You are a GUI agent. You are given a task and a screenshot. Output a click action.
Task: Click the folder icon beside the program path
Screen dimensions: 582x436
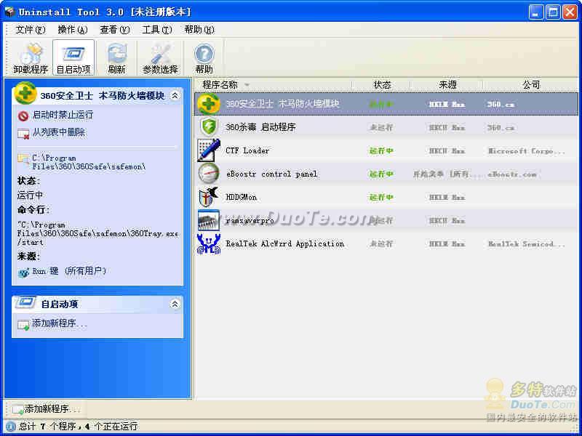click(x=23, y=159)
